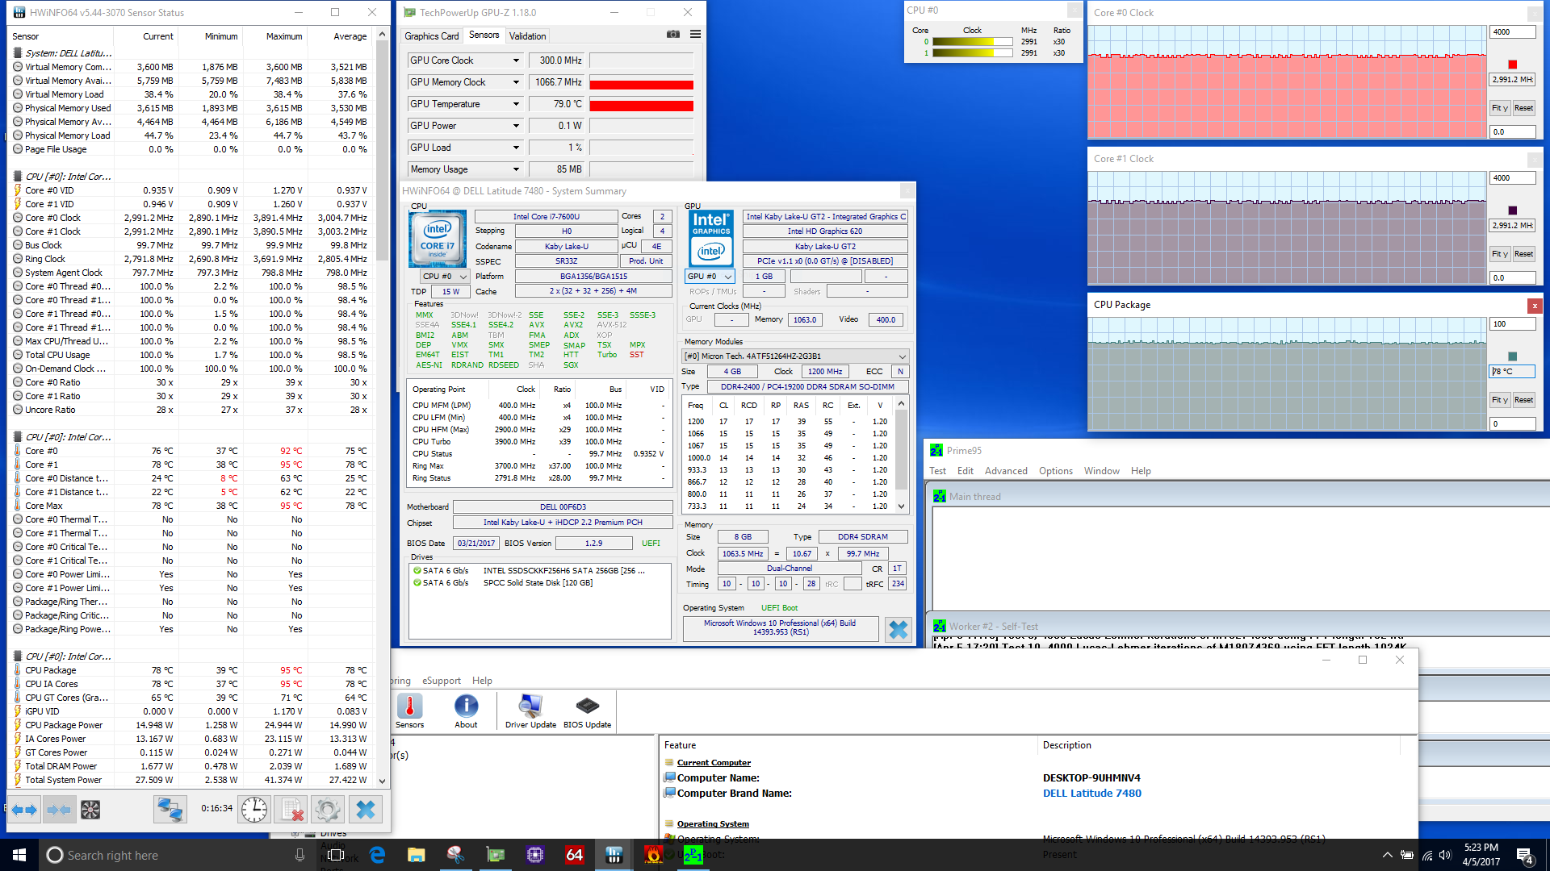Click the logging document icon with red X
This screenshot has width=1550, height=871.
pos(291,810)
